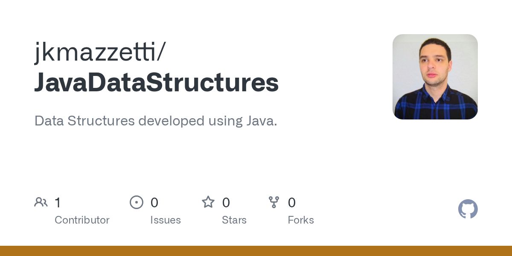The image size is (512, 256).
Task: Click the word 'Java.' ending the description
Action: [262, 121]
